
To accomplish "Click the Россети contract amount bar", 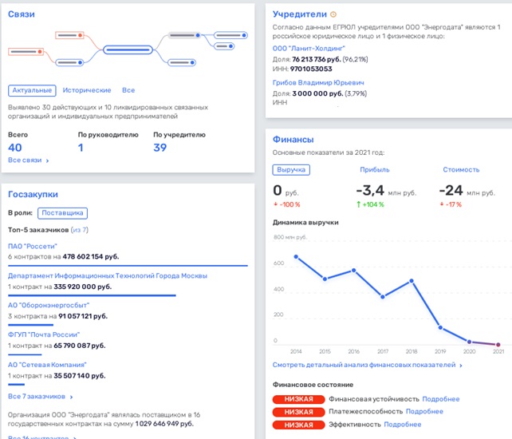I will coord(128,266).
